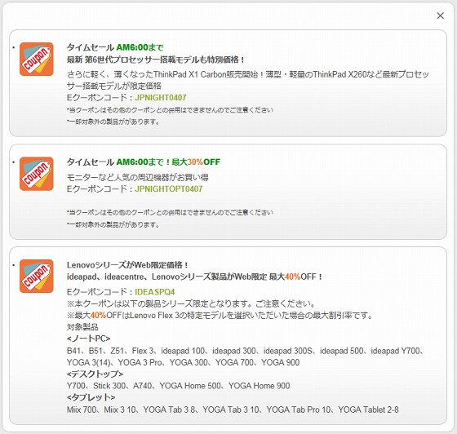Screen dimensions: 457x434
Task: Click the coupon icon beside JPNIGHTOPT0407 offer
Action: coord(37,174)
